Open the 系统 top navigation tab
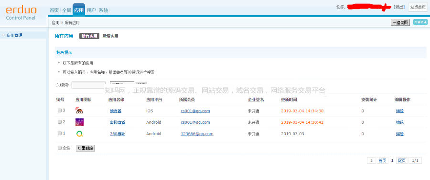This screenshot has height=180, width=430. point(103,10)
